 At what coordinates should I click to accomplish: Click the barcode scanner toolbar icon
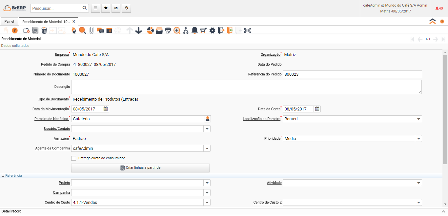(x=248, y=30)
